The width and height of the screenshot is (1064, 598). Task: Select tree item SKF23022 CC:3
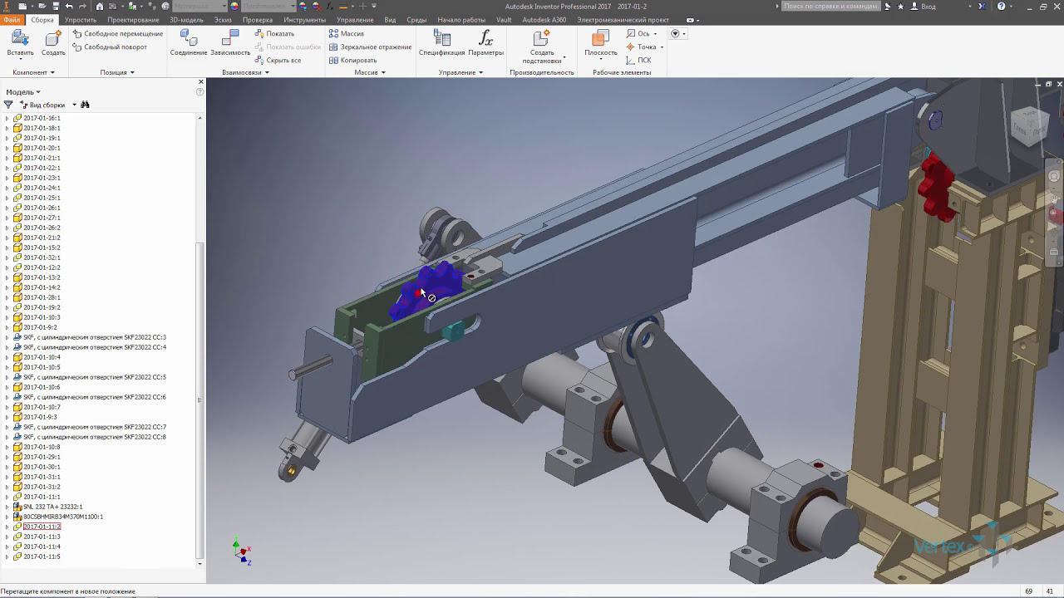coord(95,337)
